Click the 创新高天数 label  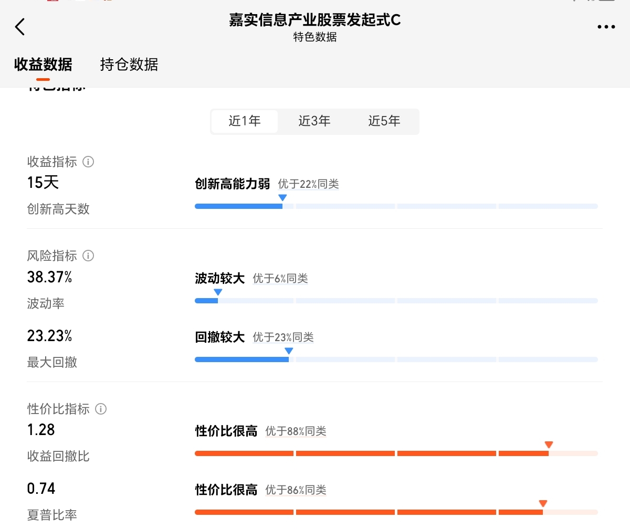(x=58, y=209)
